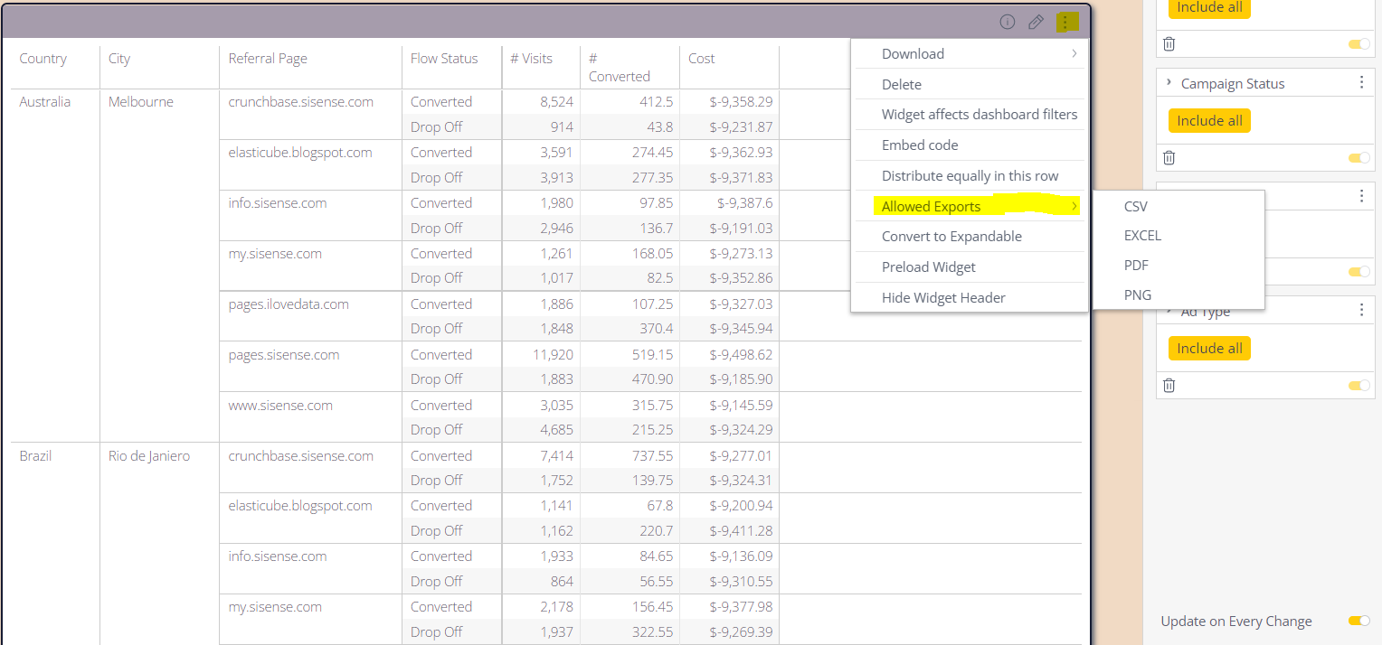Select Preload Widget option
Viewport: 1382px width, 645px height.
[x=969, y=266]
